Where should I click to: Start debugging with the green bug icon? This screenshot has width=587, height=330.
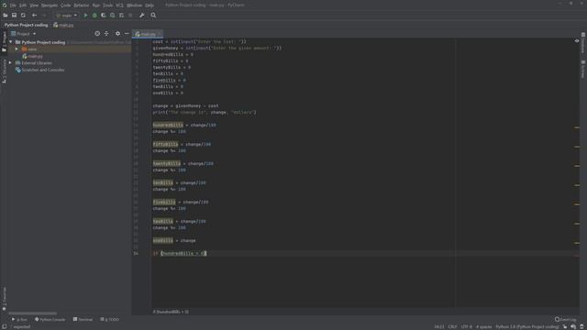click(x=94, y=16)
